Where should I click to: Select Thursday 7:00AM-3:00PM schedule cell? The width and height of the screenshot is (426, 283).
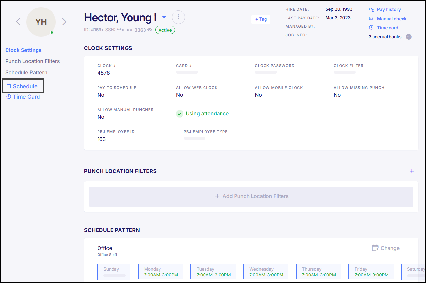(318, 272)
